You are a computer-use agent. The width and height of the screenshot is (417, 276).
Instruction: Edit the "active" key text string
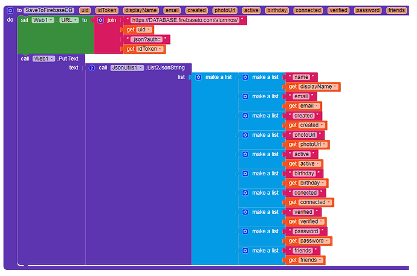tap(302, 154)
